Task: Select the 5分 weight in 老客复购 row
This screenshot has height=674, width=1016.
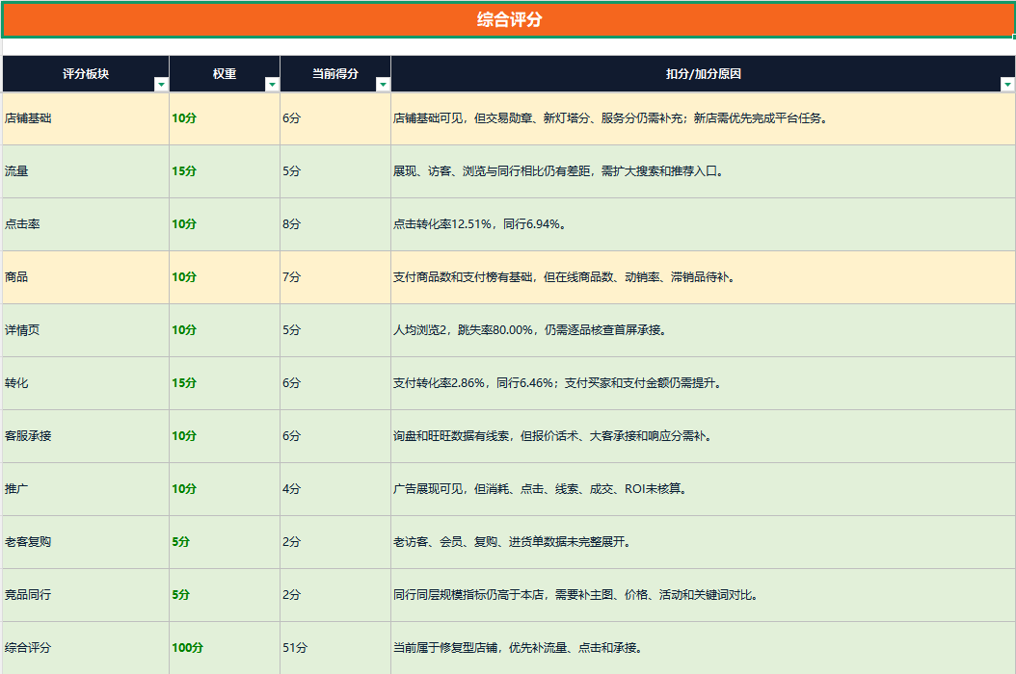Action: click(225, 542)
